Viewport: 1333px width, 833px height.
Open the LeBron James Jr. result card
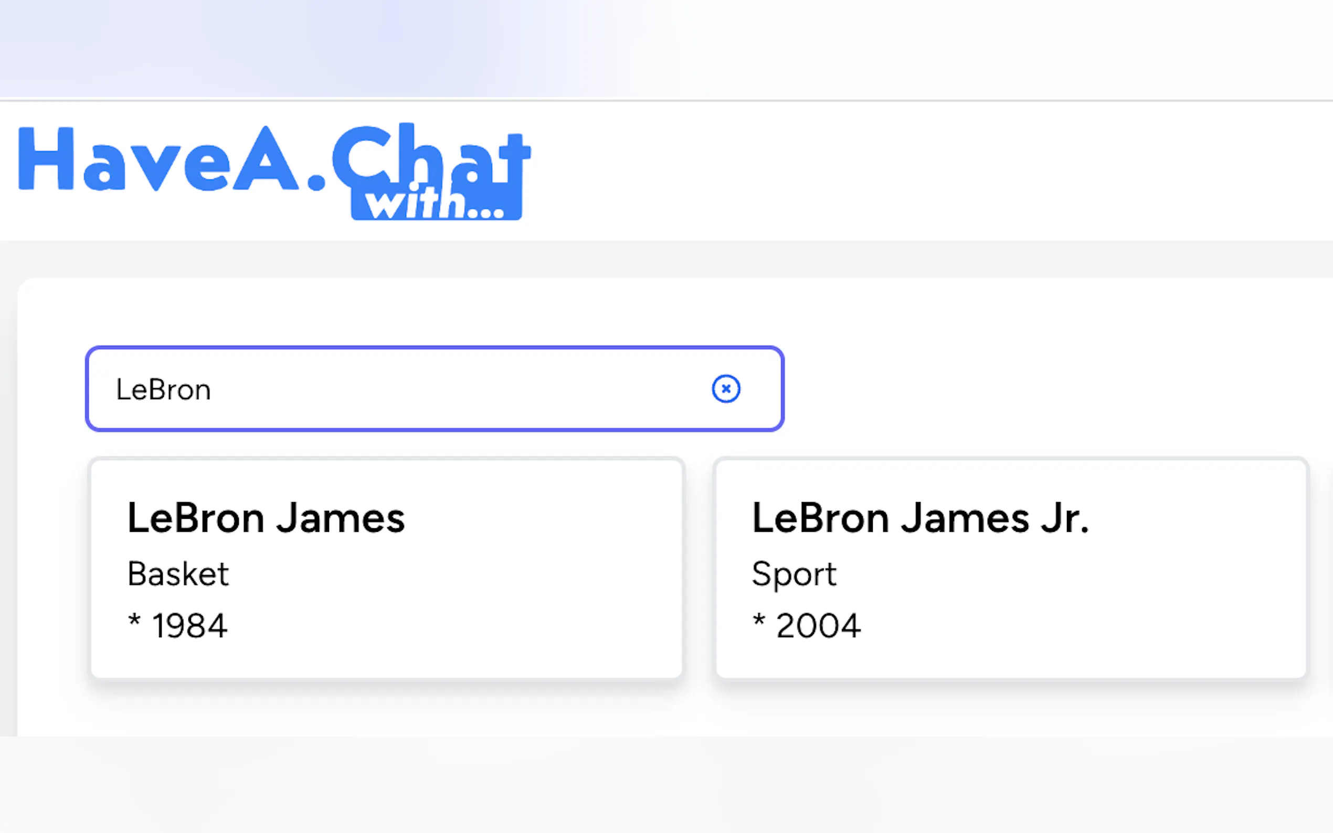point(1011,568)
